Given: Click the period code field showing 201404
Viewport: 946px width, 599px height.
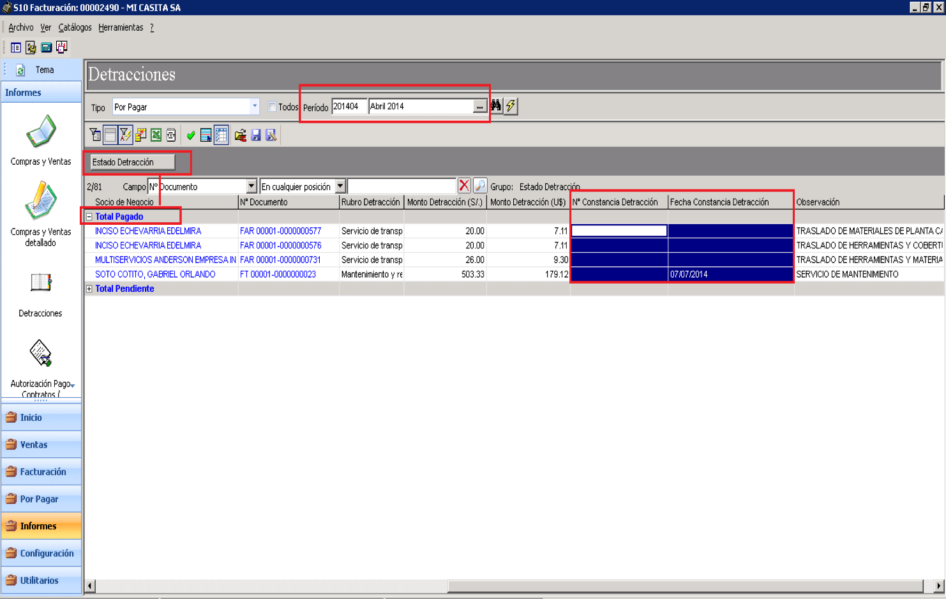Looking at the screenshot, I should point(349,107).
